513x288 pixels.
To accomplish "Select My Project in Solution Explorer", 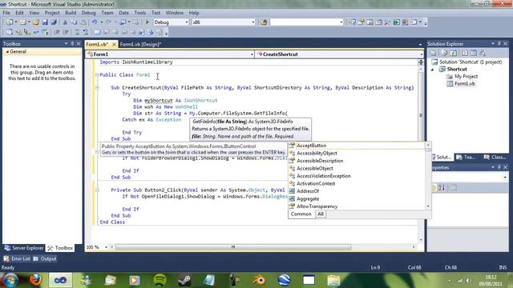I will [x=466, y=77].
